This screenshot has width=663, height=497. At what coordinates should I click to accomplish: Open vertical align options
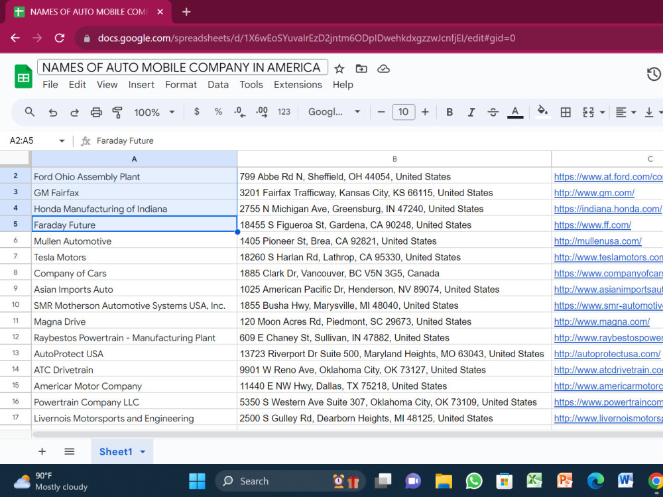pos(653,112)
